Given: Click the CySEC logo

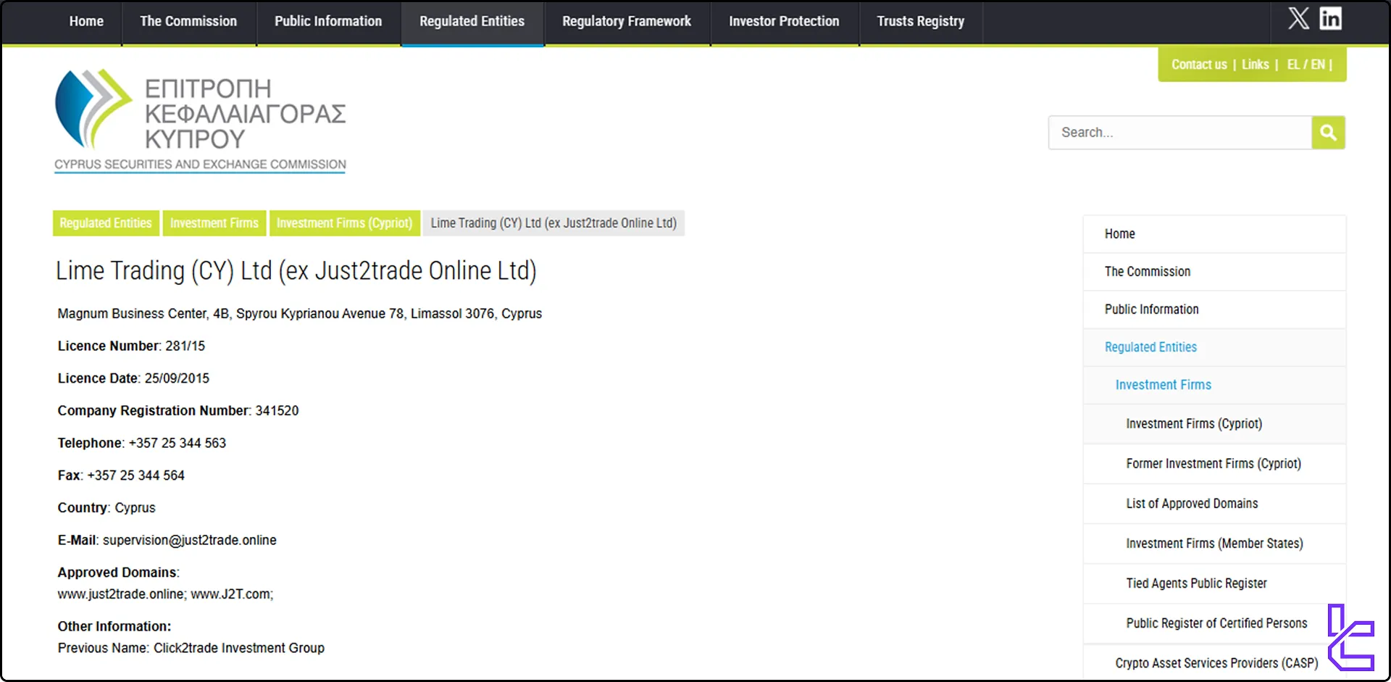Looking at the screenshot, I should point(201,121).
